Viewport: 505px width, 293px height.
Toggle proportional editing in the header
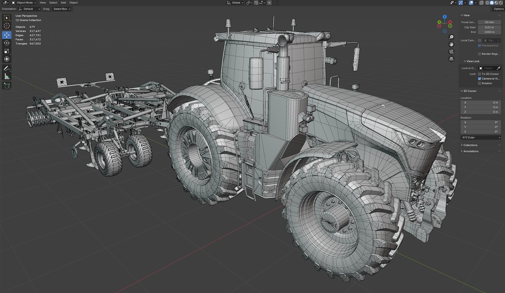click(269, 3)
